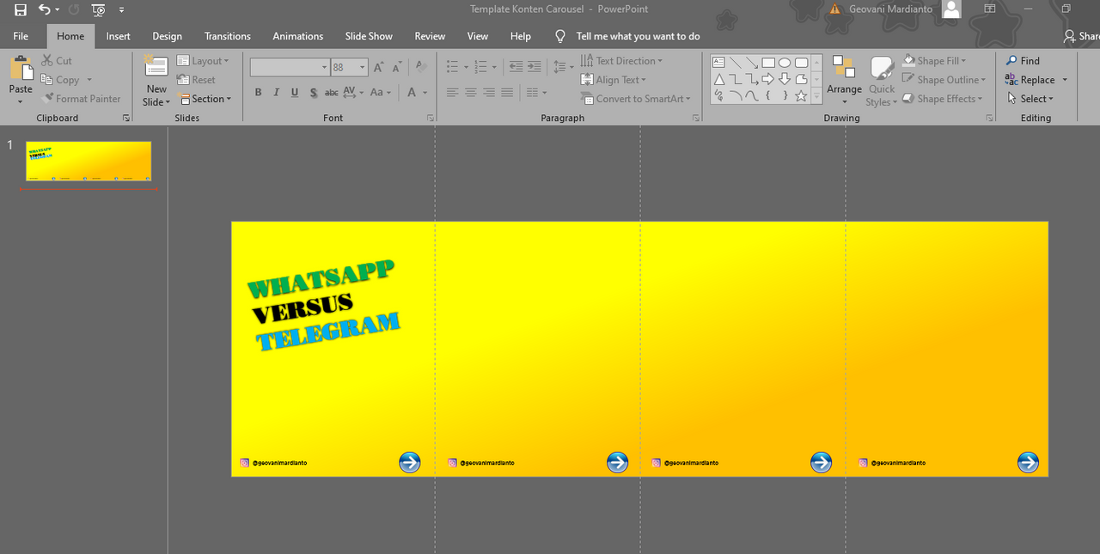This screenshot has height=554, width=1100.
Task: Go to the Slide Show tab
Action: [x=369, y=36]
